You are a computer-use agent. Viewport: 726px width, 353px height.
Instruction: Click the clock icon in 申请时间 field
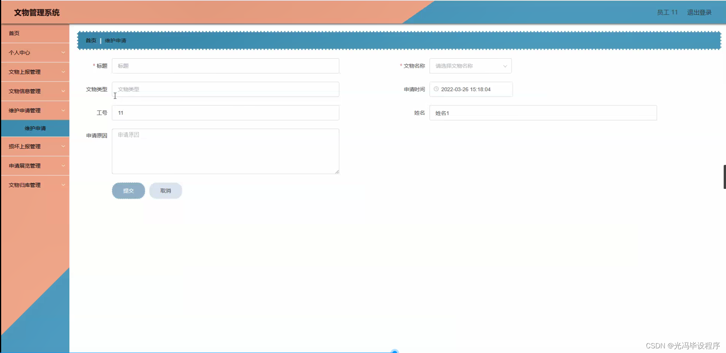click(436, 89)
